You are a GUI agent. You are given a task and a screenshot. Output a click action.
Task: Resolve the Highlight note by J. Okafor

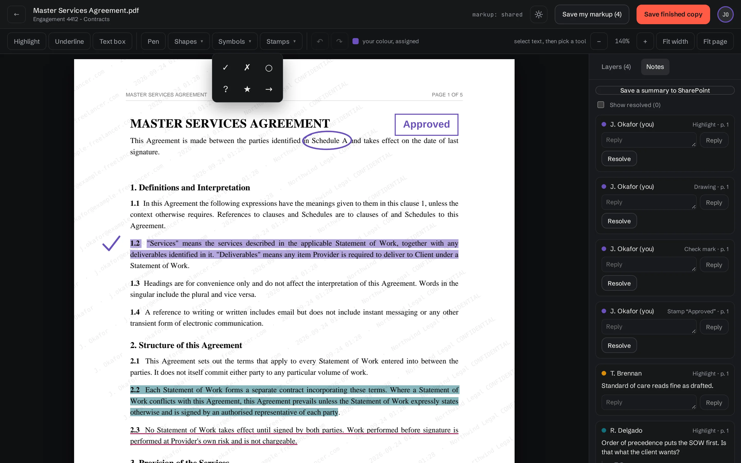[x=619, y=159]
